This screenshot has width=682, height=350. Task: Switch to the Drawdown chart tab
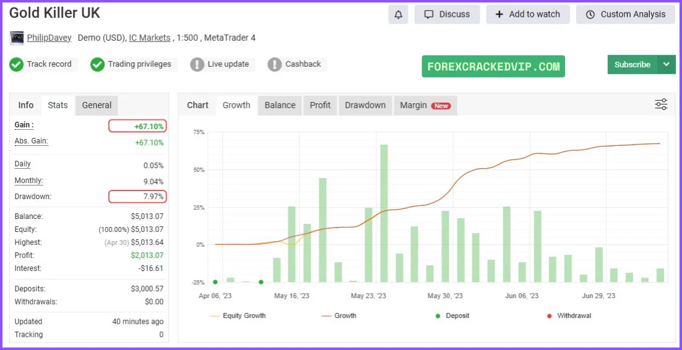[365, 105]
